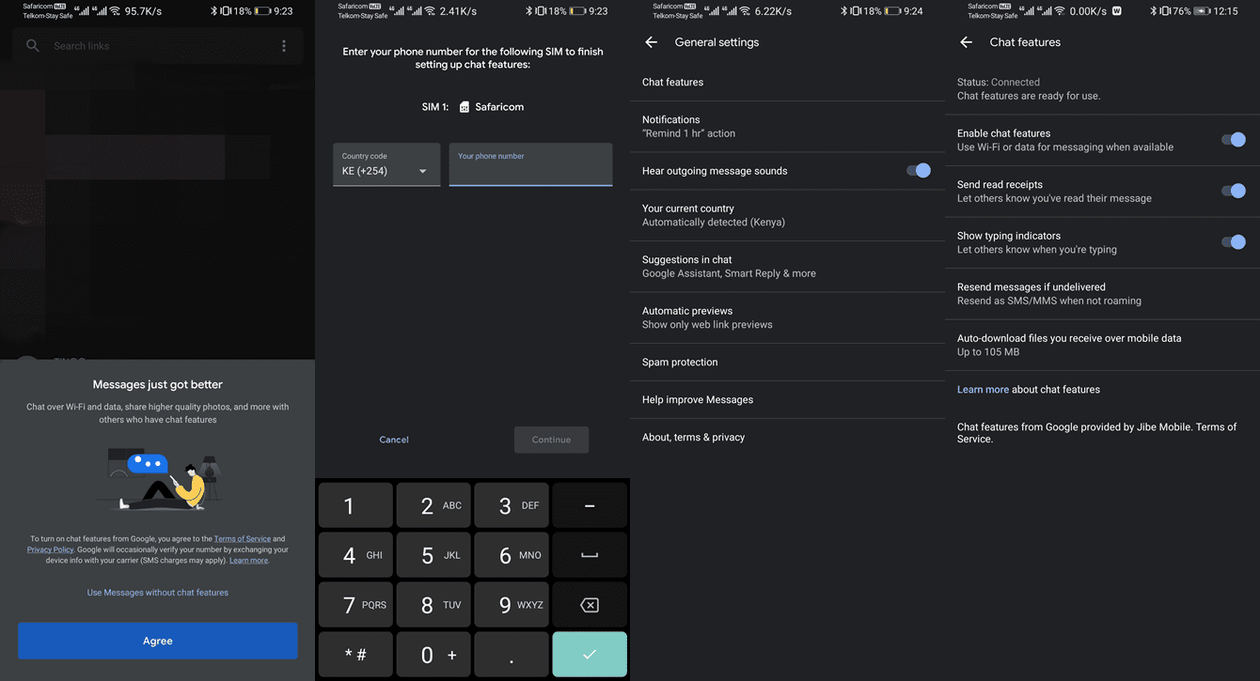Open Resend messages if undelivered option
This screenshot has width=1260, height=681.
[x=1102, y=294]
